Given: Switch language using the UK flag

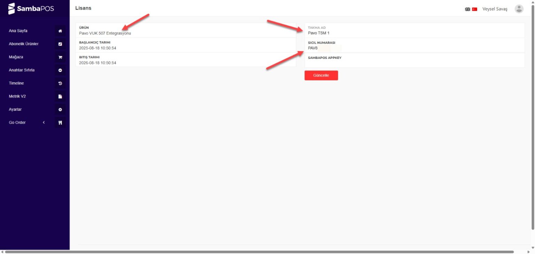Looking at the screenshot, I should (x=467, y=9).
